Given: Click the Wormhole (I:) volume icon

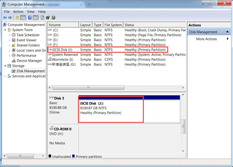Looking at the screenshot, I should [x=50, y=59].
